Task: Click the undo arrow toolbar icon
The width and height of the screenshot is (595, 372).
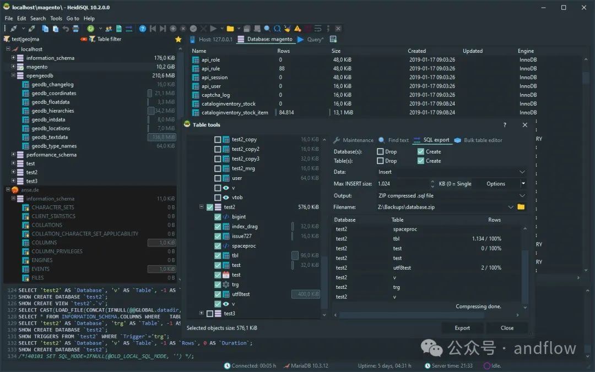Action: click(66, 29)
